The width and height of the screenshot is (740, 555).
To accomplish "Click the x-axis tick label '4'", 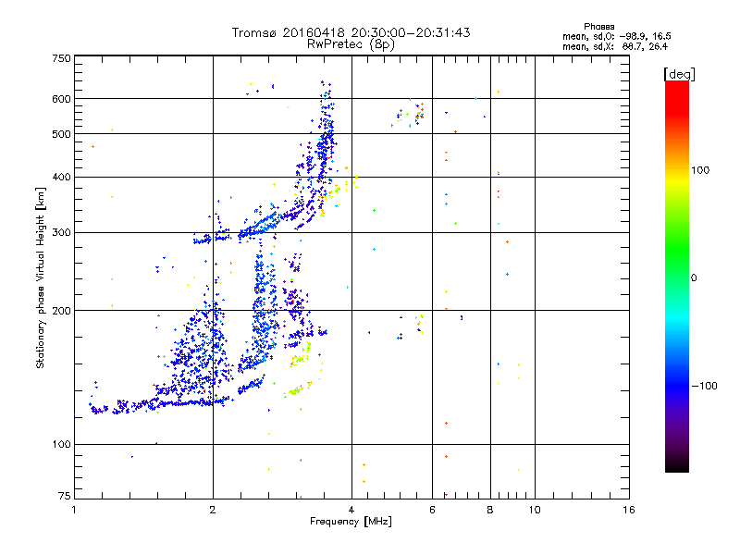I will [351, 510].
